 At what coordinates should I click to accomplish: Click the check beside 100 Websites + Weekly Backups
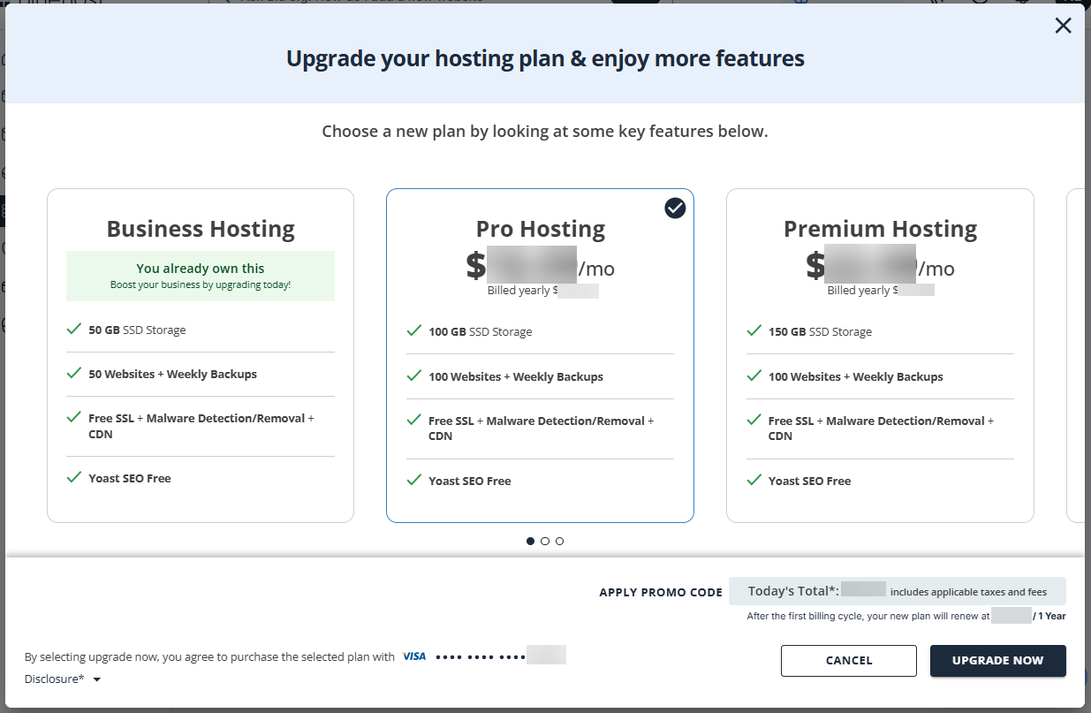click(x=414, y=376)
